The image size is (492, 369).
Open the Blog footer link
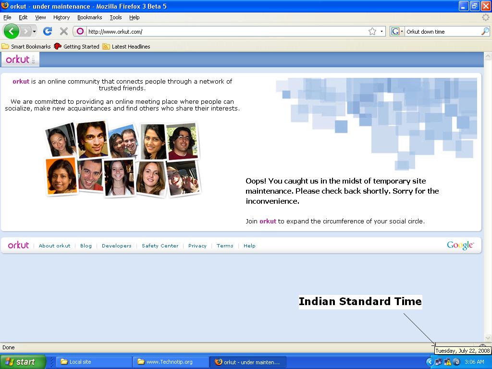pos(86,246)
